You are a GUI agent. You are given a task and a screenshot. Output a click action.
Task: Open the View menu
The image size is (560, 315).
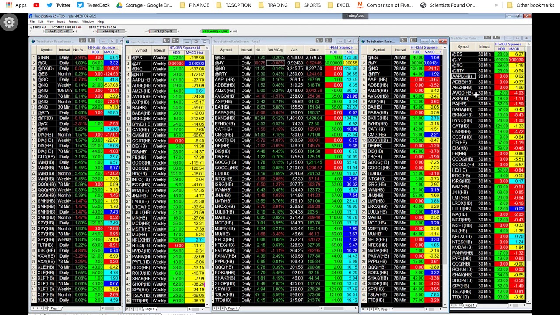point(50,21)
